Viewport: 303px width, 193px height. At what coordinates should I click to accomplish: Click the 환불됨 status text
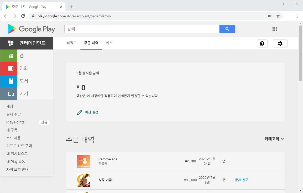(x=103, y=164)
